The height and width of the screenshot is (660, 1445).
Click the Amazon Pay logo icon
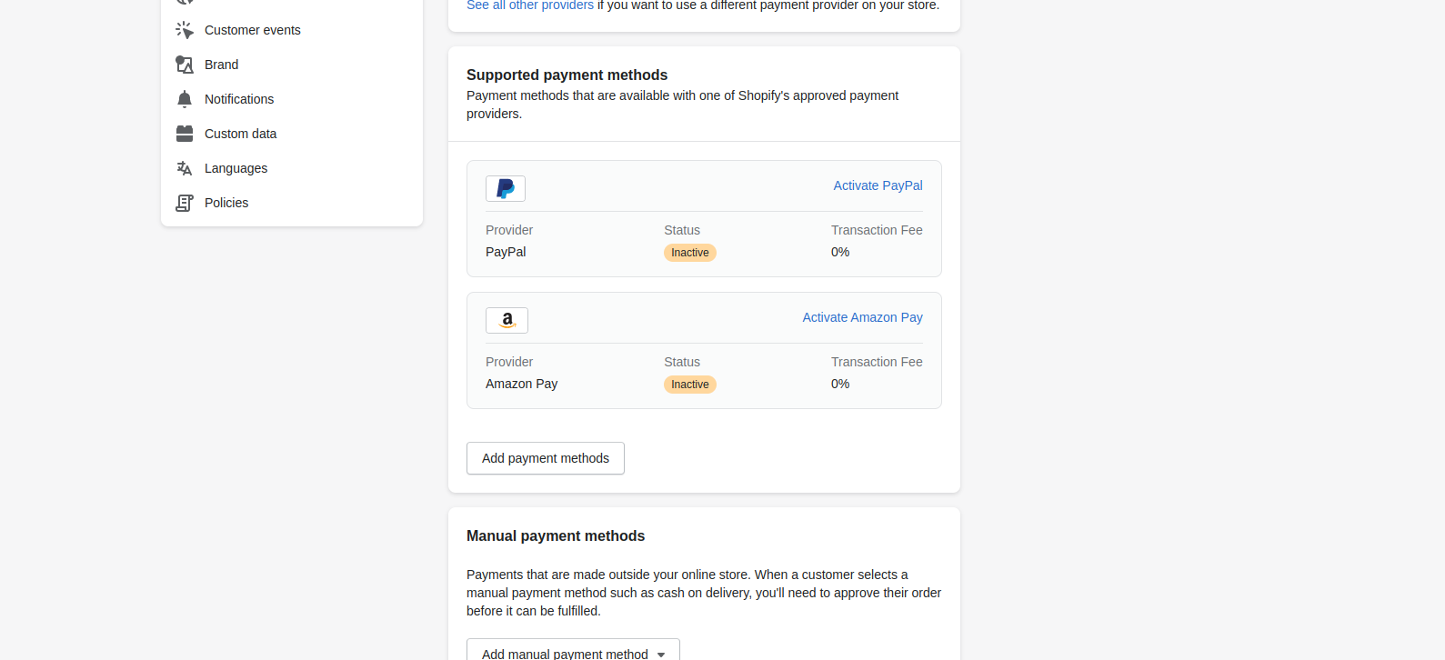tap(507, 320)
